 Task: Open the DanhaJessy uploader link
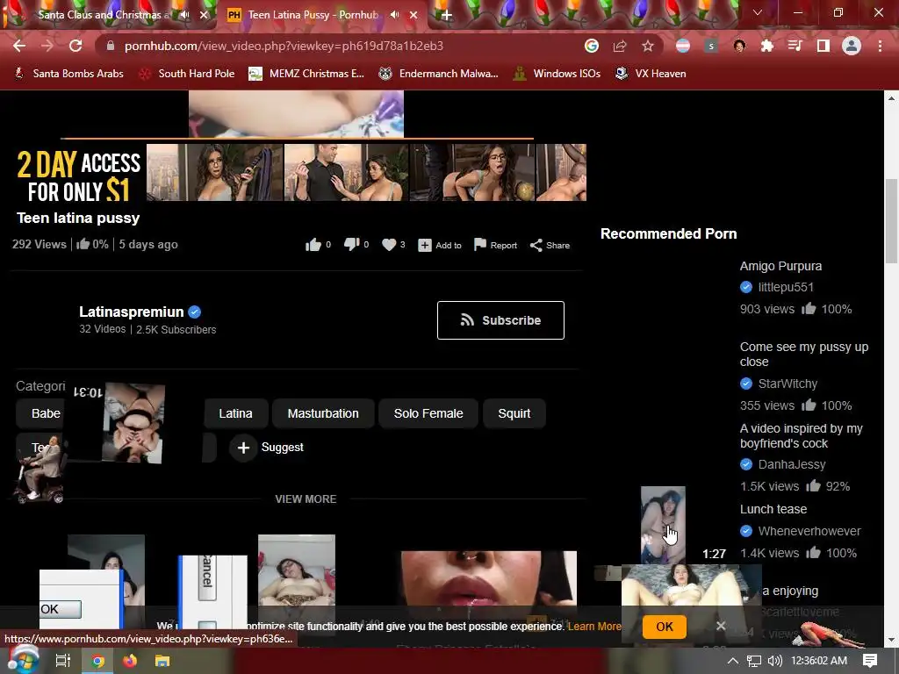click(792, 464)
